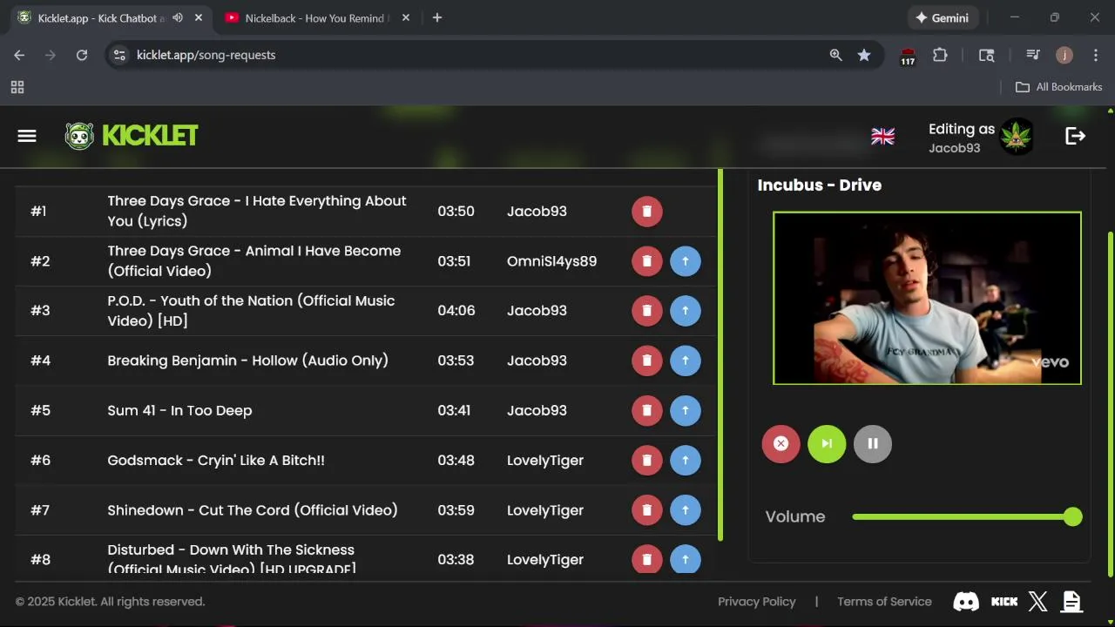Select duration '04:06' in row #3
The image size is (1115, 627).
(456, 311)
